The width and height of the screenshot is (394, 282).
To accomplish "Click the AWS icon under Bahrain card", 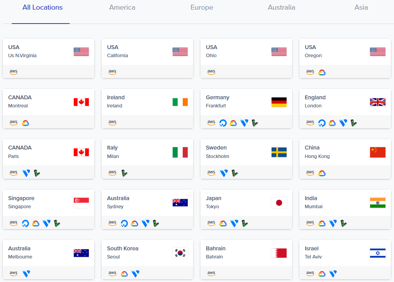I will (211, 274).
